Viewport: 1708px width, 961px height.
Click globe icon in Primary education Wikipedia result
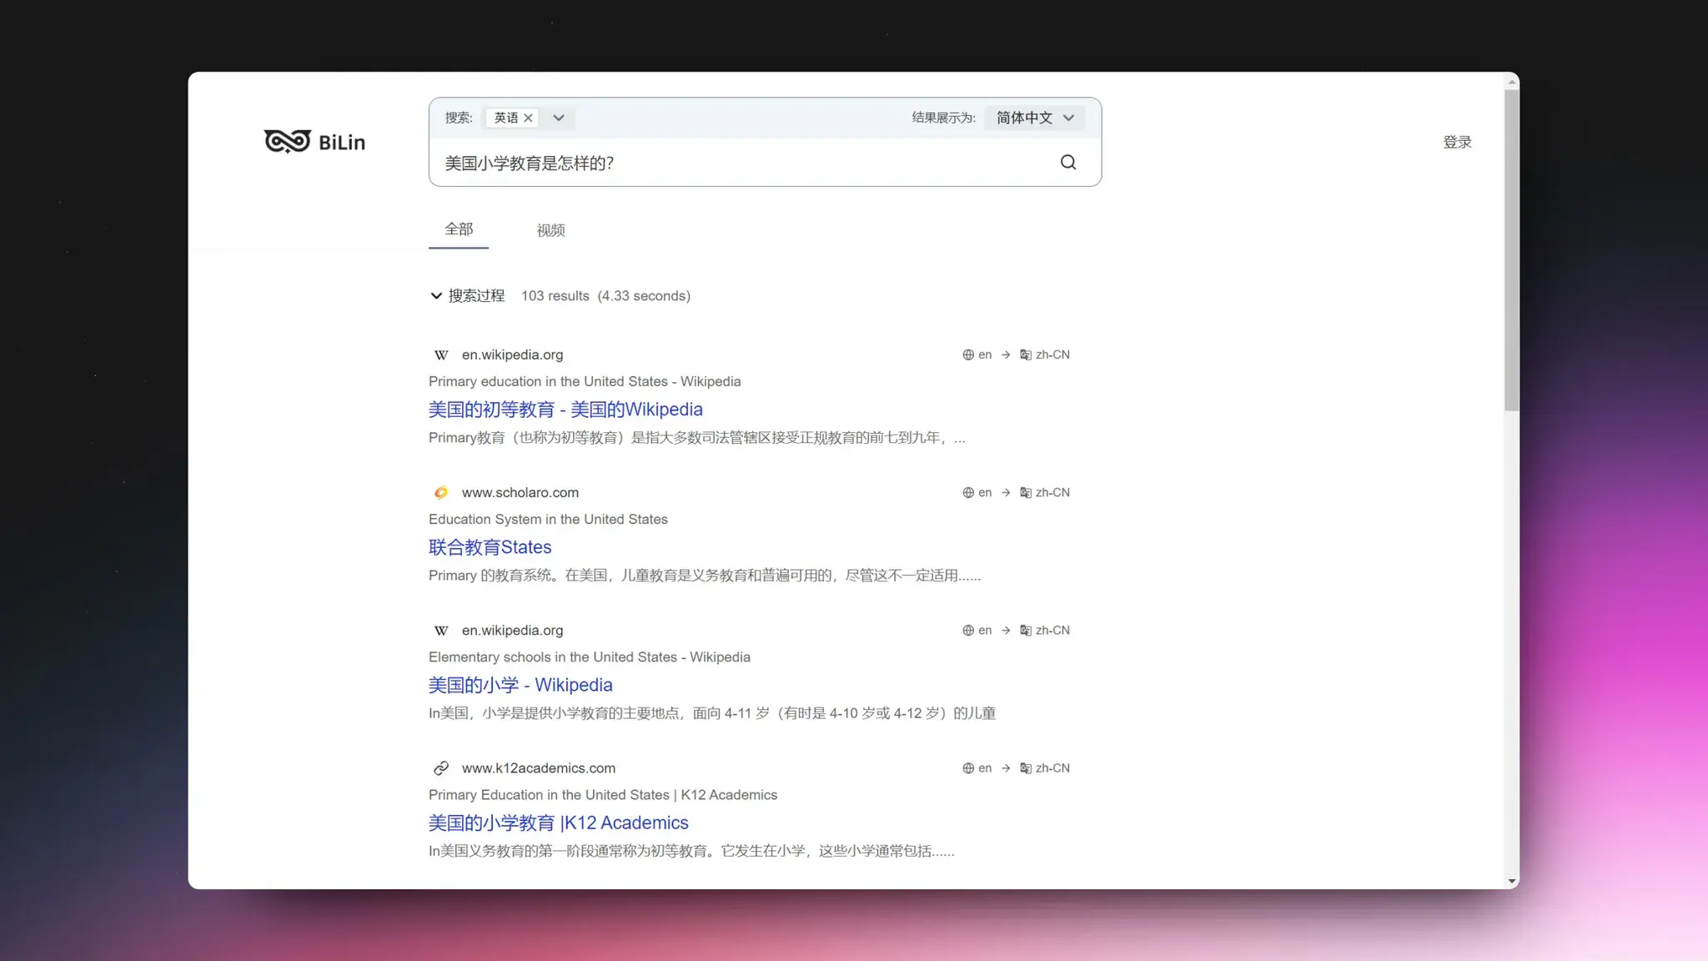pyautogui.click(x=968, y=355)
